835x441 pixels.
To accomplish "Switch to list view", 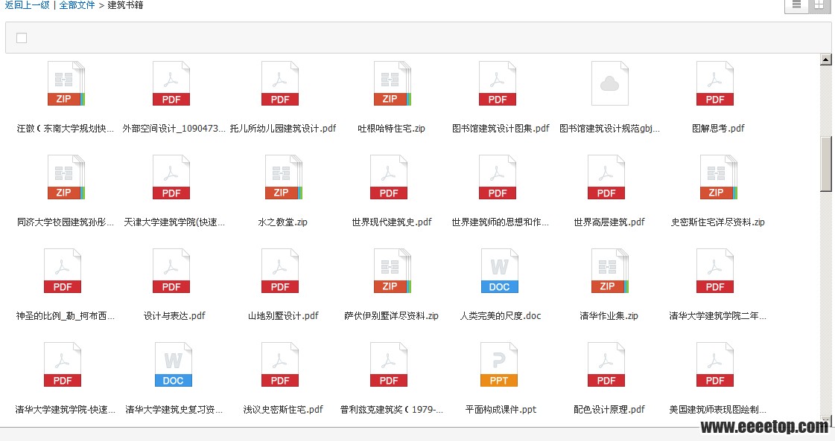I will point(797,5).
